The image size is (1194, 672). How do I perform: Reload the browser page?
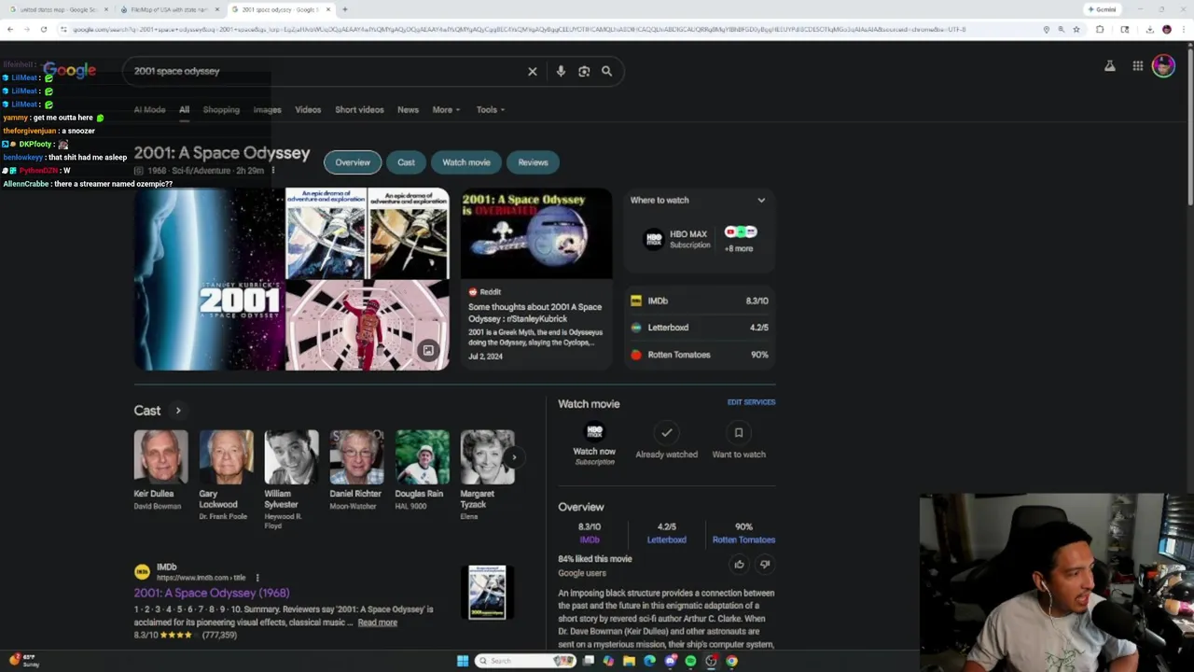tap(43, 29)
